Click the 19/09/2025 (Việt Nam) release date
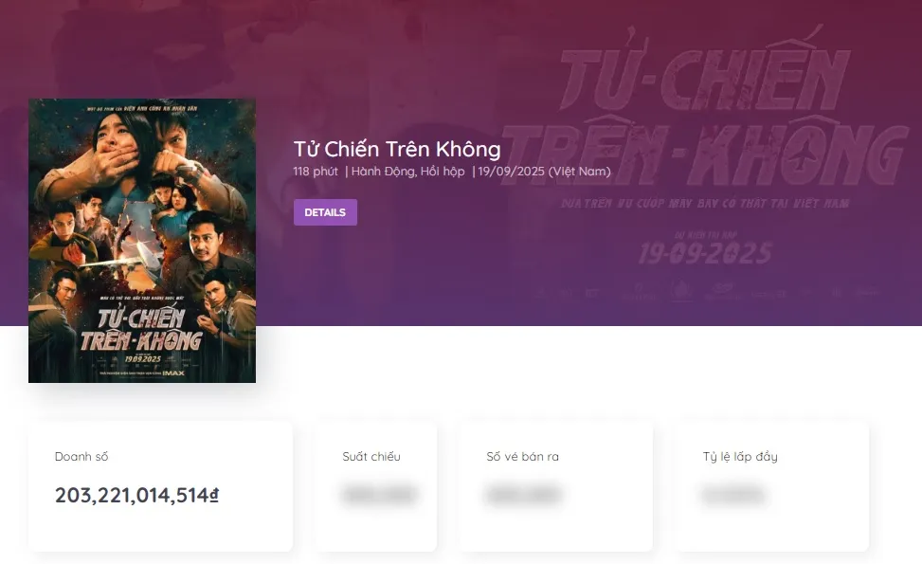Image resolution: width=922 pixels, height=564 pixels. tap(544, 172)
